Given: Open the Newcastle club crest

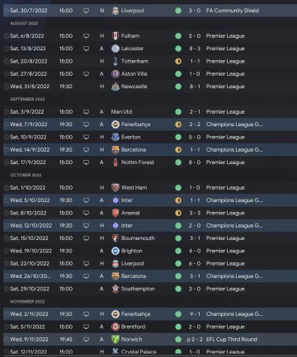Looking at the screenshot, I should tap(115, 87).
